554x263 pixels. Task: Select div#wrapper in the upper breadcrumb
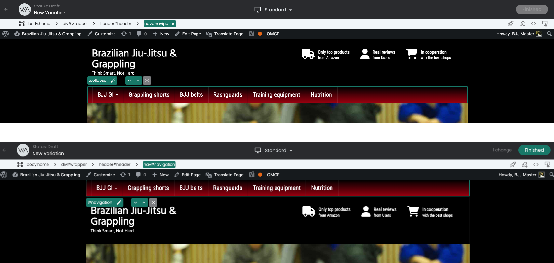tap(75, 24)
